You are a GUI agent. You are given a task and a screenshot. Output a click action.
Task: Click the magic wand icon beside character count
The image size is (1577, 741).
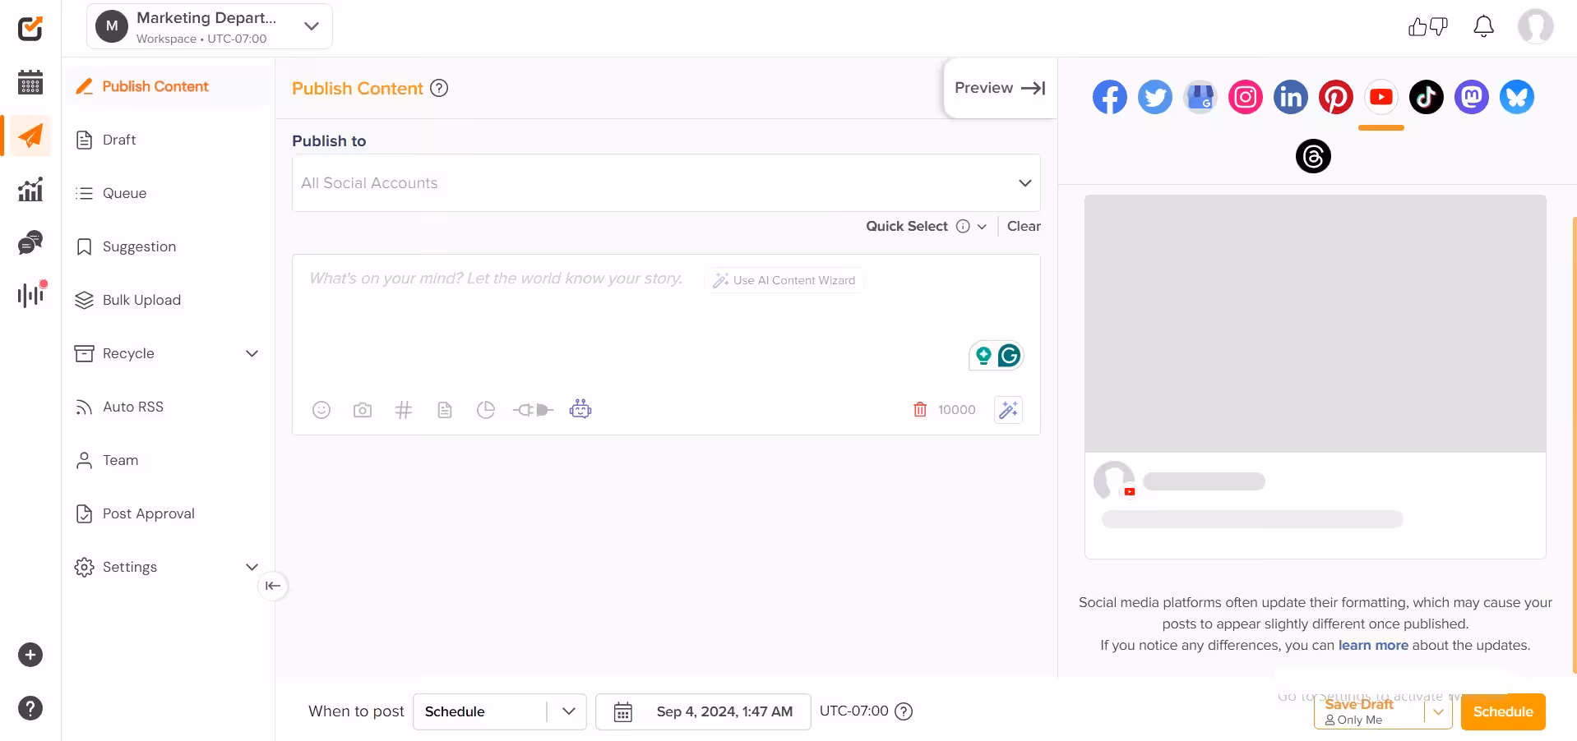click(x=1009, y=409)
